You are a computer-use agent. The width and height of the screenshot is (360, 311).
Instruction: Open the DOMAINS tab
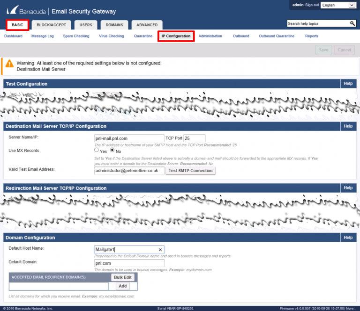[114, 25]
